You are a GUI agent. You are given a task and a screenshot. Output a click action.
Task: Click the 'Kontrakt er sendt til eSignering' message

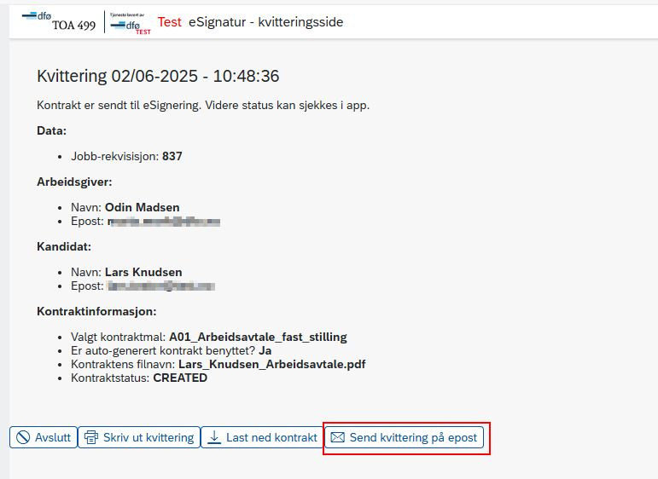(203, 105)
